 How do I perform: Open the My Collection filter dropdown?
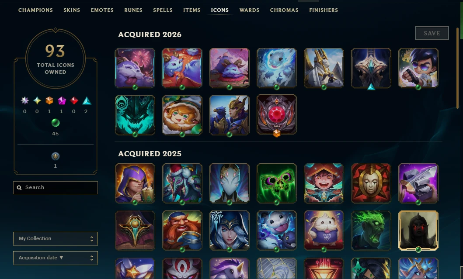(56, 238)
